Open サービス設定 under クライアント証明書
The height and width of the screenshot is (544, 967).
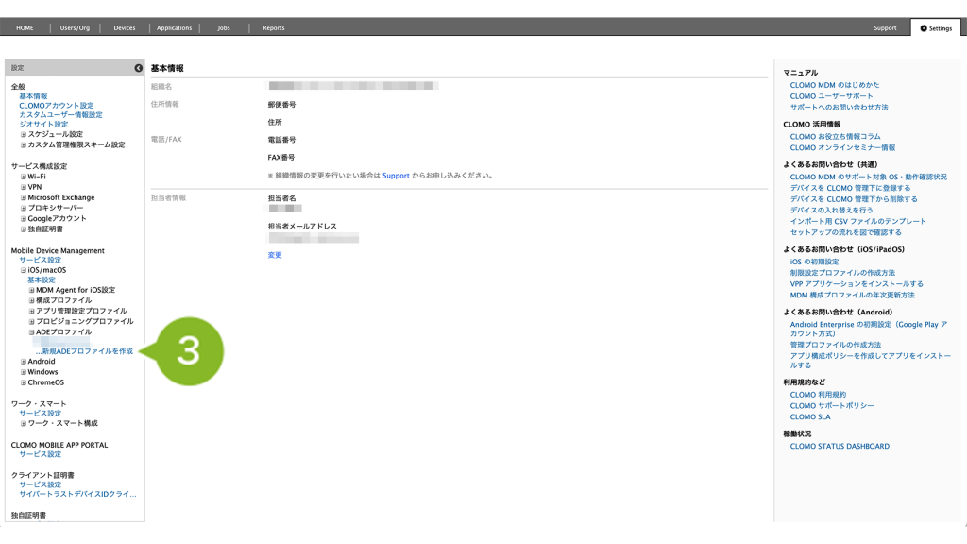40,484
